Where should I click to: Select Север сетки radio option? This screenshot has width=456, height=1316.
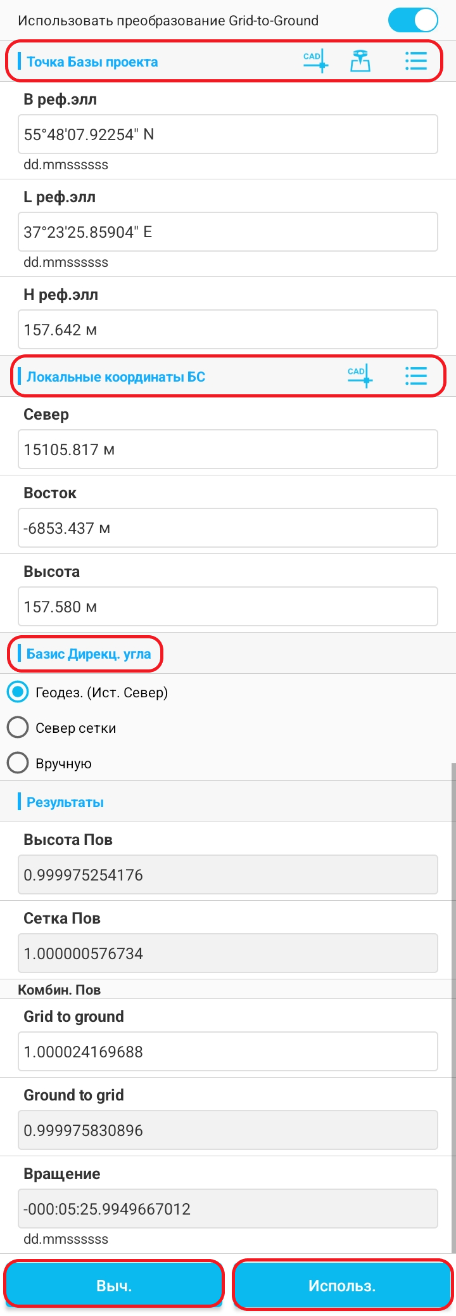pyautogui.click(x=18, y=728)
